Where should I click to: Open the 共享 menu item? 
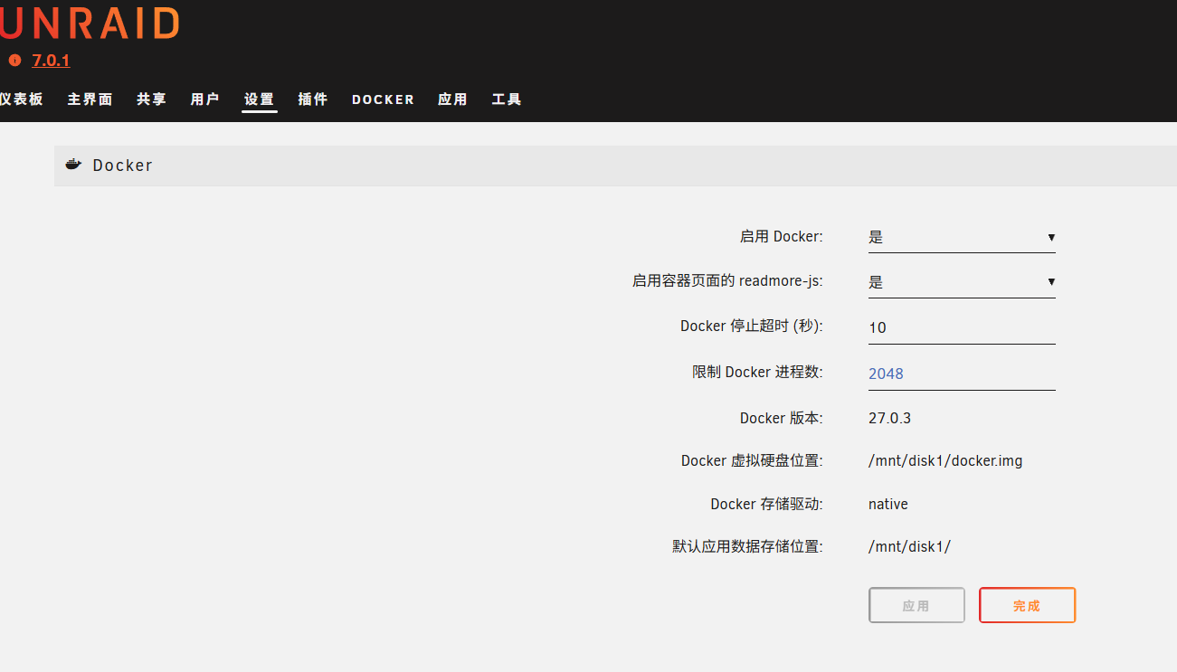tap(151, 99)
